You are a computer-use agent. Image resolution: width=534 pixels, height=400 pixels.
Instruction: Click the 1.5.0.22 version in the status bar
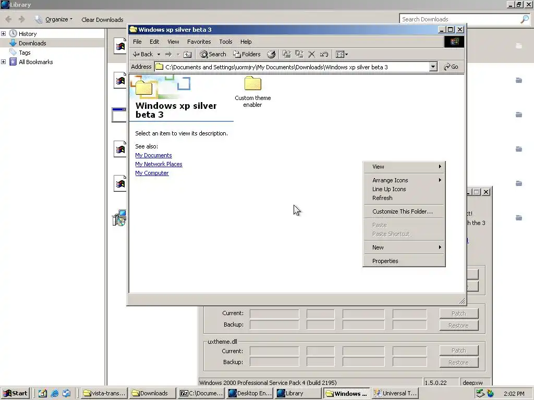click(440, 383)
